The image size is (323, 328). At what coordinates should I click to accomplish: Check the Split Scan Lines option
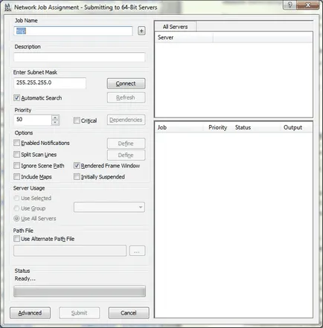point(16,154)
